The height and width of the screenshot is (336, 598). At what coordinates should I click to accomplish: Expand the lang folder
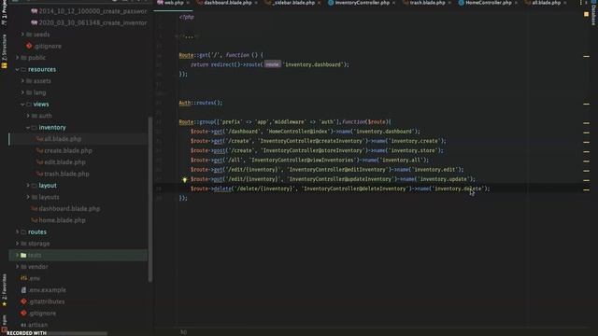[x=22, y=92]
